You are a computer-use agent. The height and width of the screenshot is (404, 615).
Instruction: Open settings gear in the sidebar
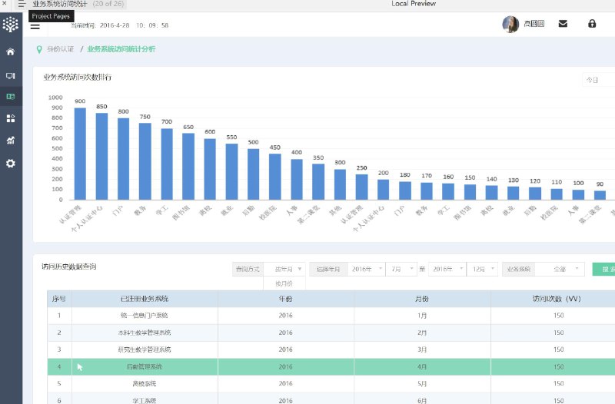[11, 164]
